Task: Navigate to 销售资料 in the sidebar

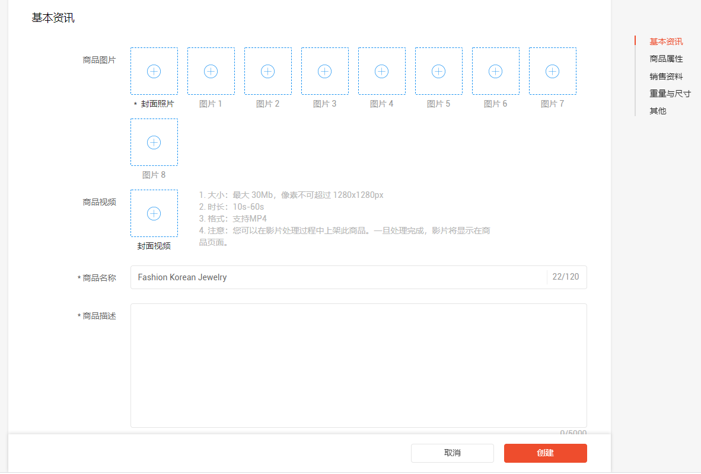Action: pyautogui.click(x=665, y=76)
